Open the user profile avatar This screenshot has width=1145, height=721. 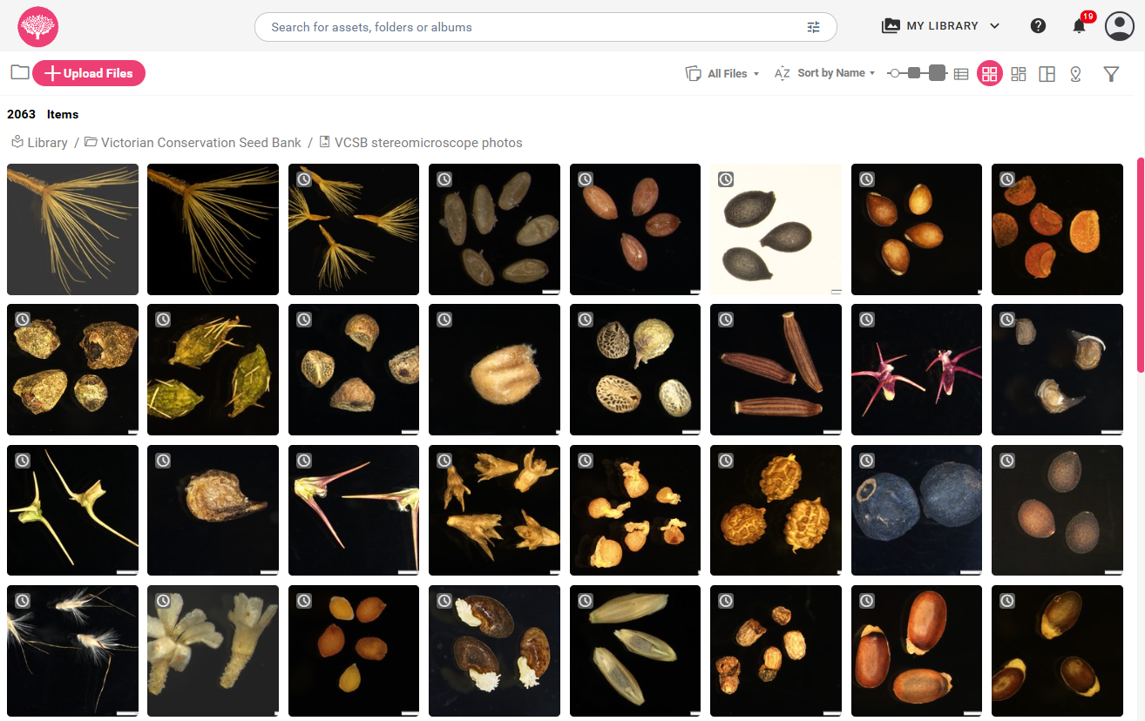tap(1119, 26)
